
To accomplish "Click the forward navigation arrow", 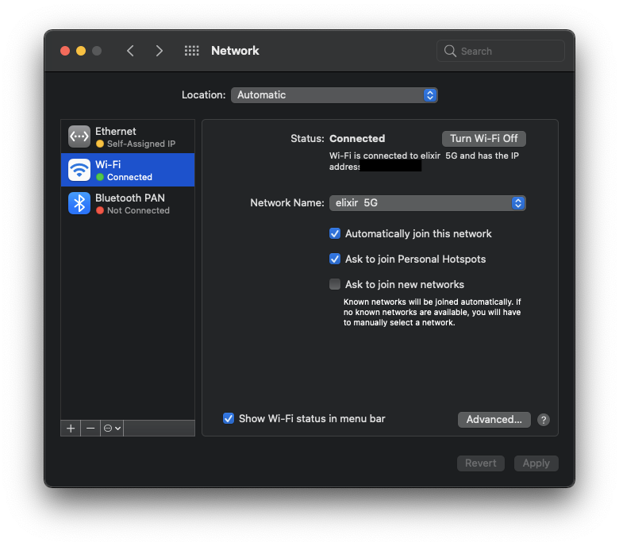I will 160,51.
